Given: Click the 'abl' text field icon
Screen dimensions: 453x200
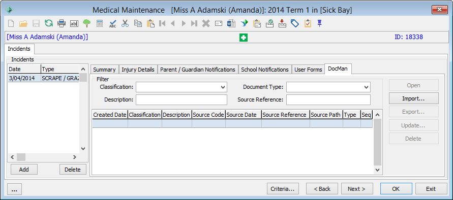Looking at the screenshot, I should 74,24.
